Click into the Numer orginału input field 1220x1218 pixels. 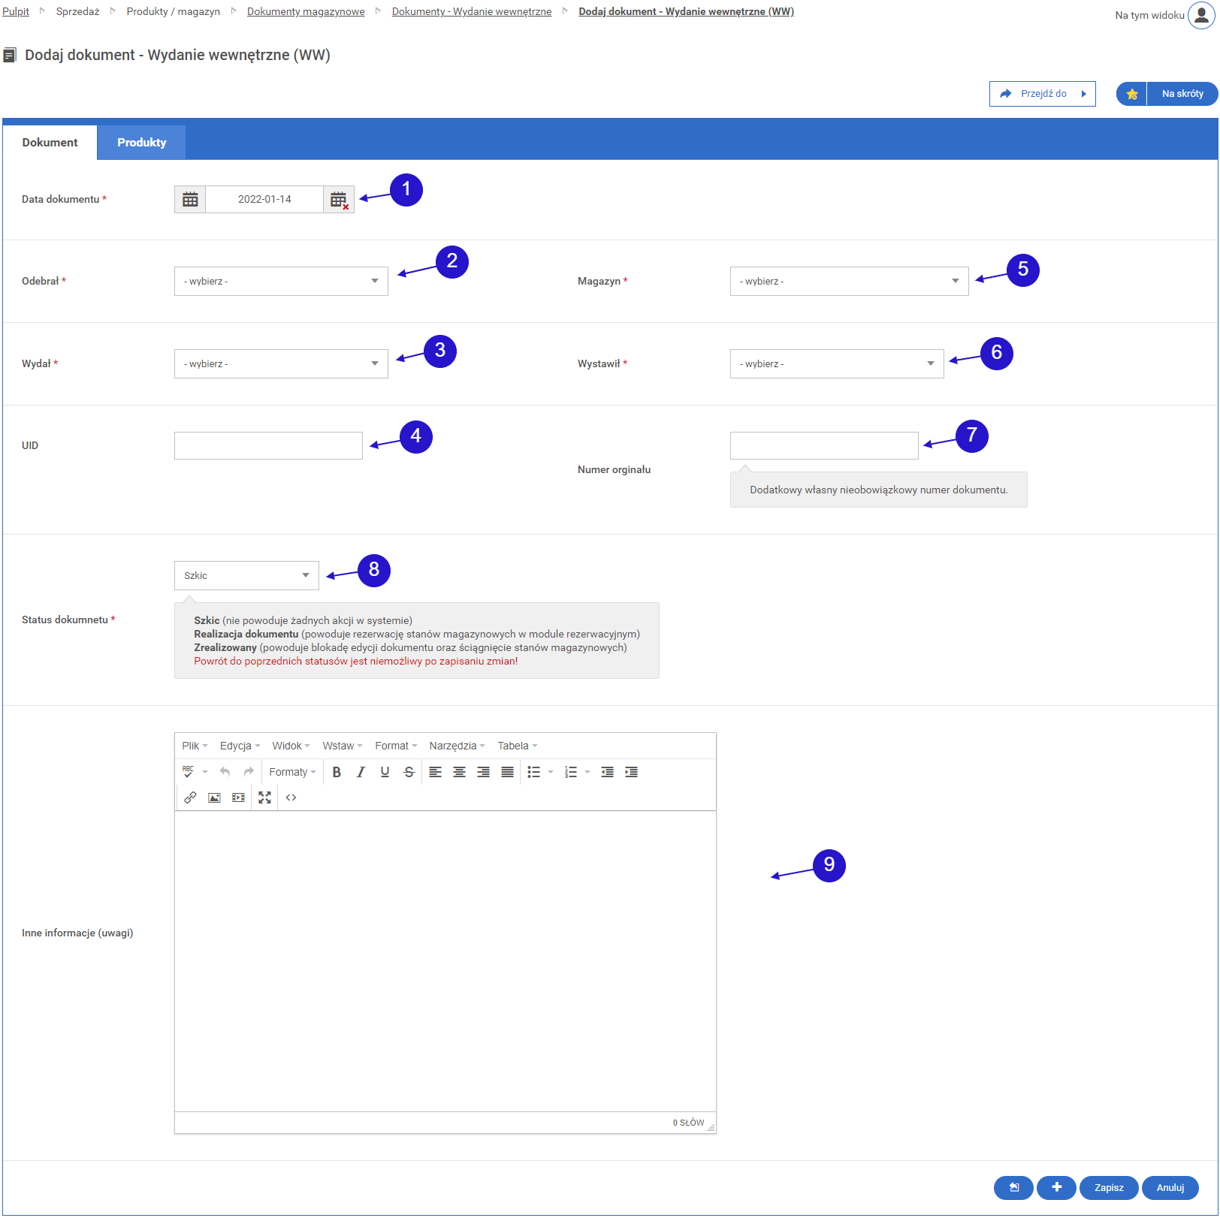tap(824, 446)
